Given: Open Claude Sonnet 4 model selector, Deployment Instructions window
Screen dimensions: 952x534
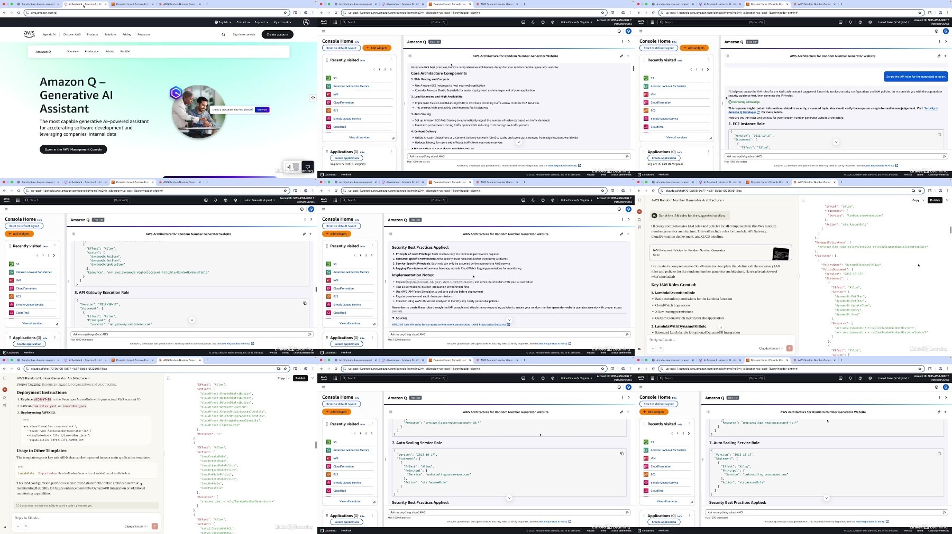Looking at the screenshot, I should [136, 526].
